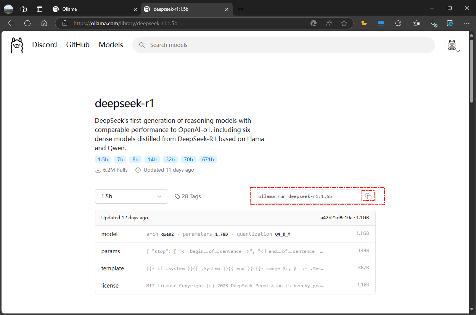The height and width of the screenshot is (315, 476).
Task: Select the 14b size tag
Action: (152, 159)
